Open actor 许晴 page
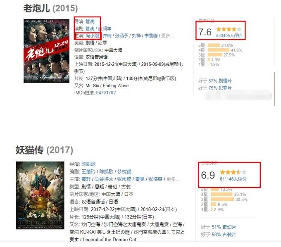This screenshot has height=247, width=281. pyautogui.click(x=107, y=36)
